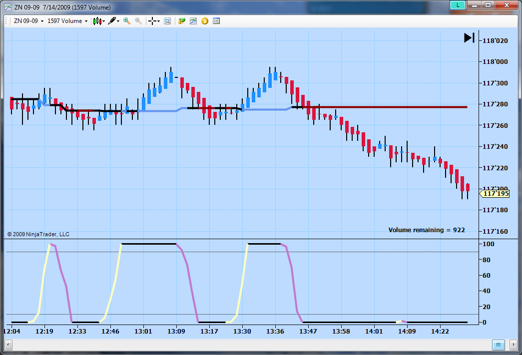
Task: Select the drawing tools pen icon
Action: tap(112, 21)
